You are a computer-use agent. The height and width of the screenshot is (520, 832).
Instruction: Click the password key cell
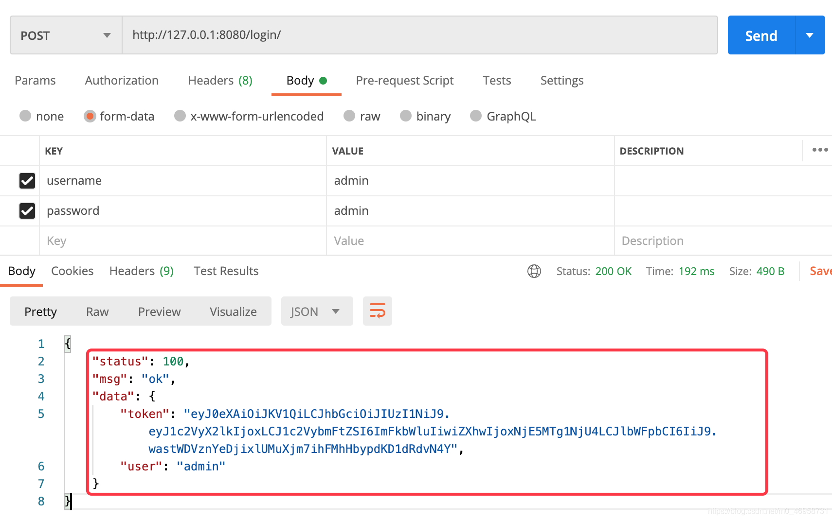point(183,211)
